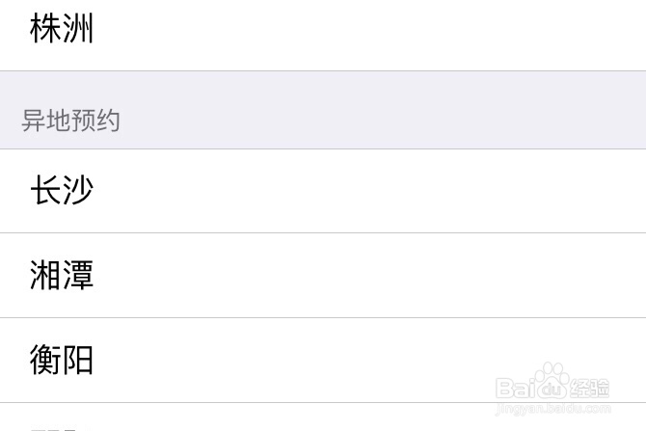This screenshot has height=431, width=646.
Task: Tap empty right side of 株洲 row
Action: 434,29
